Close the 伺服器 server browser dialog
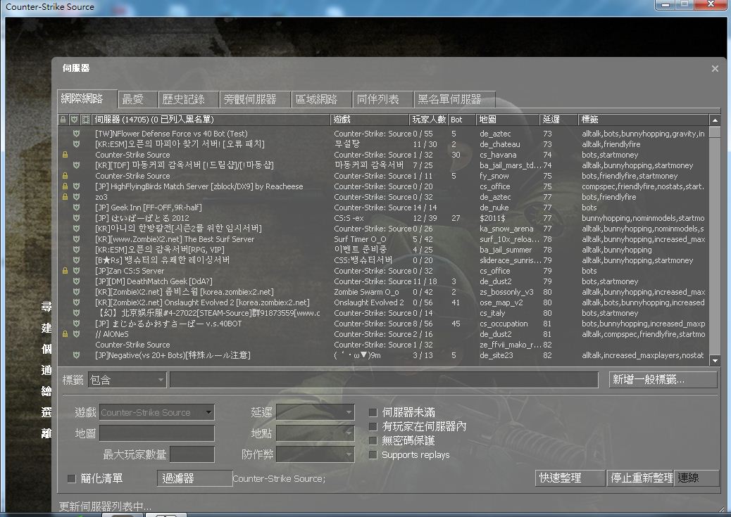Screen dimensions: 731x517 [715, 68]
